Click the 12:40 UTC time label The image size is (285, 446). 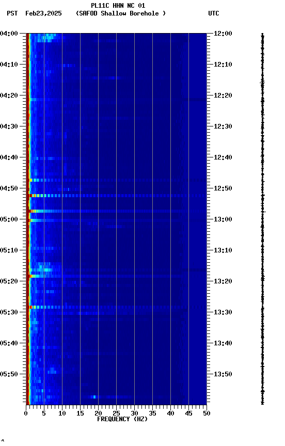point(223,157)
